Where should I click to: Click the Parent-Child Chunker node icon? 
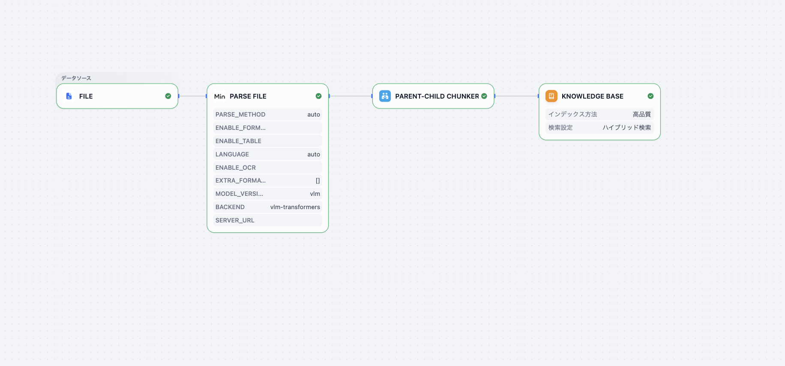(385, 96)
